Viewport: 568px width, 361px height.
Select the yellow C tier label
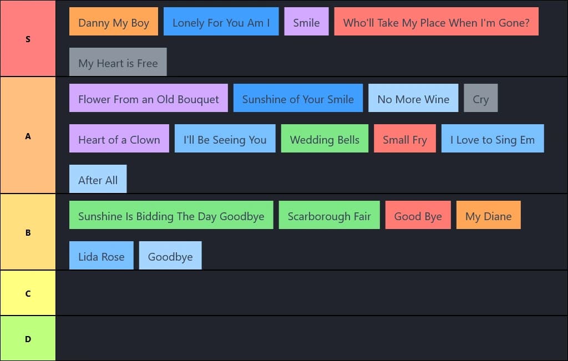click(x=28, y=293)
